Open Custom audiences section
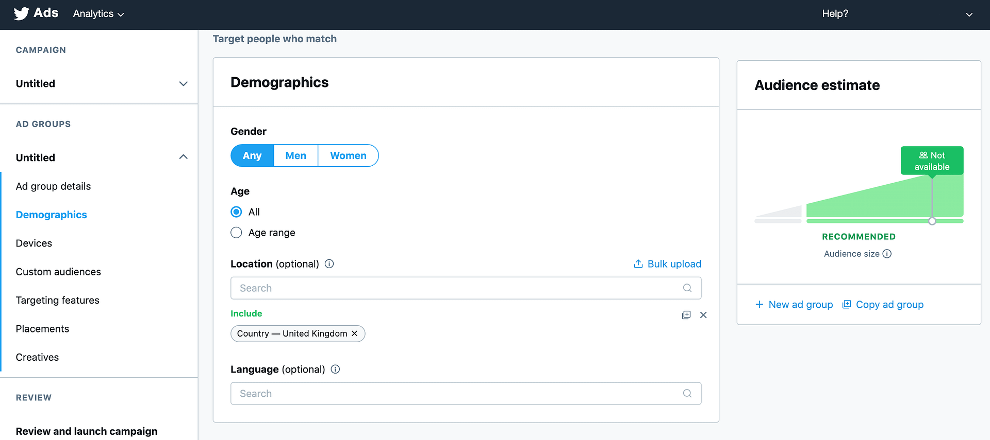The height and width of the screenshot is (440, 990). tap(58, 272)
